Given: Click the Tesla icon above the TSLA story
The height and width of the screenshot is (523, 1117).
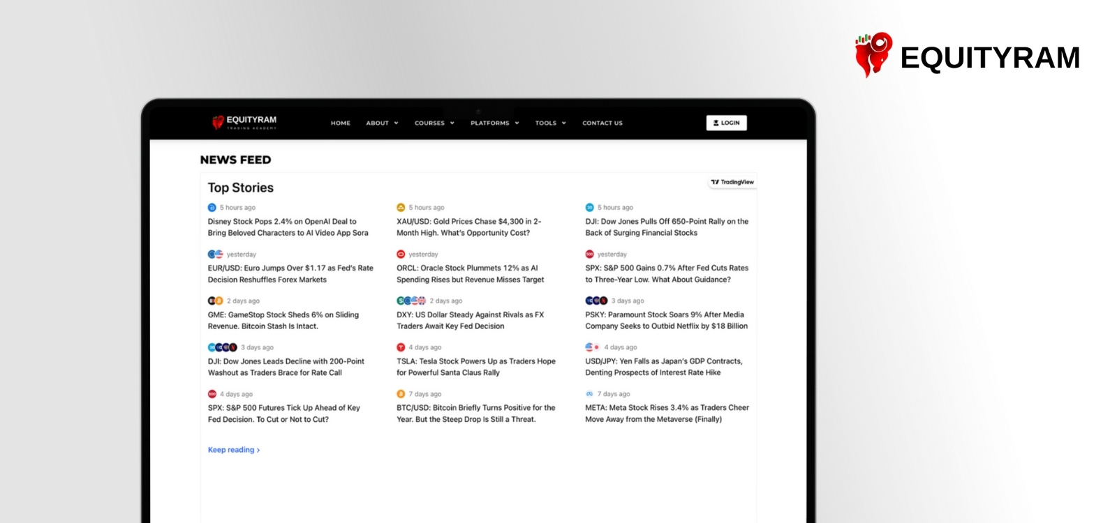Looking at the screenshot, I should pos(401,347).
